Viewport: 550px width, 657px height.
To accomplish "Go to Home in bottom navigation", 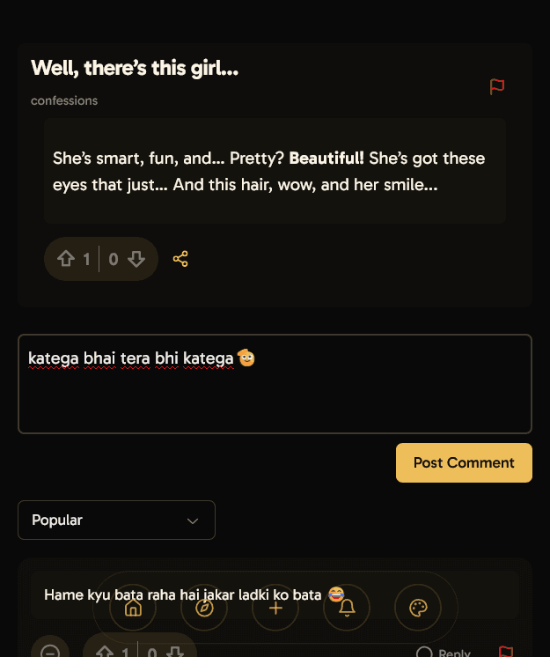I will [x=133, y=608].
